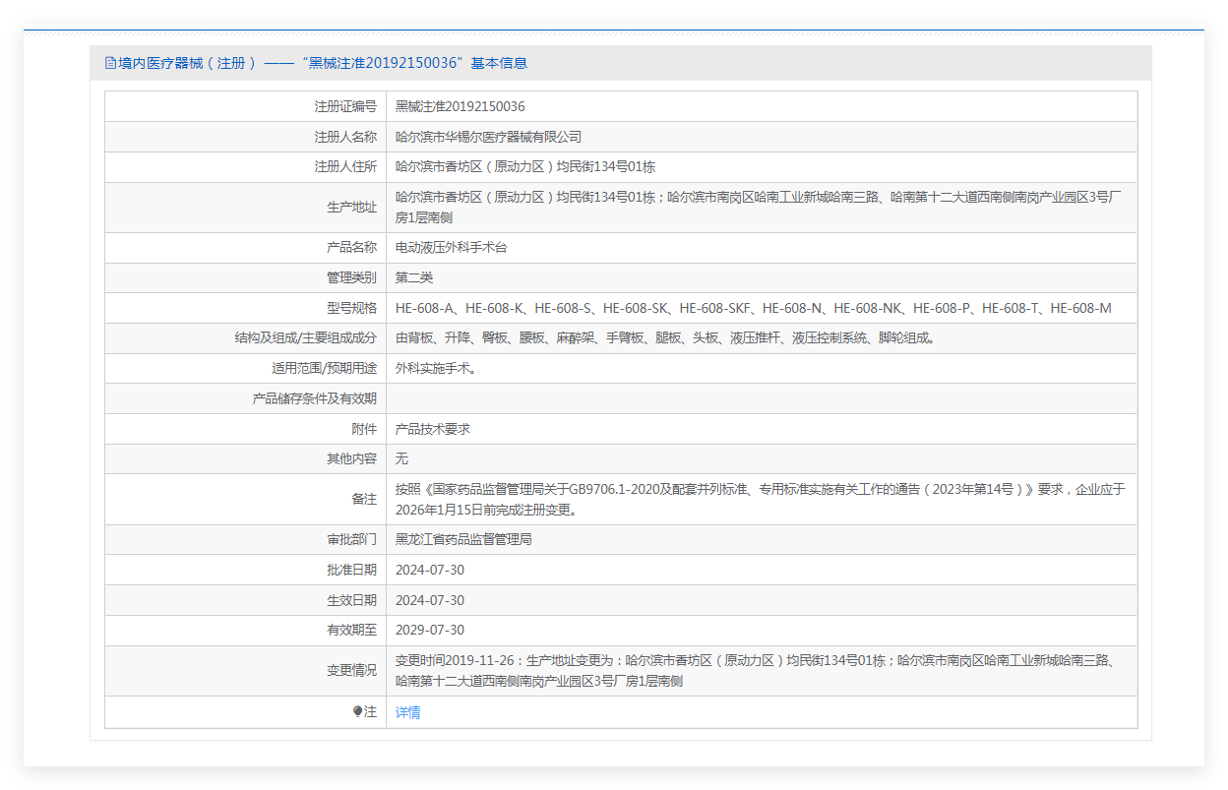Select the HE-608-A model list text

(754, 309)
